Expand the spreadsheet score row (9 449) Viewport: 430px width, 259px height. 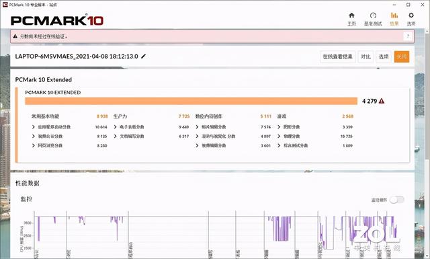click(x=151, y=127)
